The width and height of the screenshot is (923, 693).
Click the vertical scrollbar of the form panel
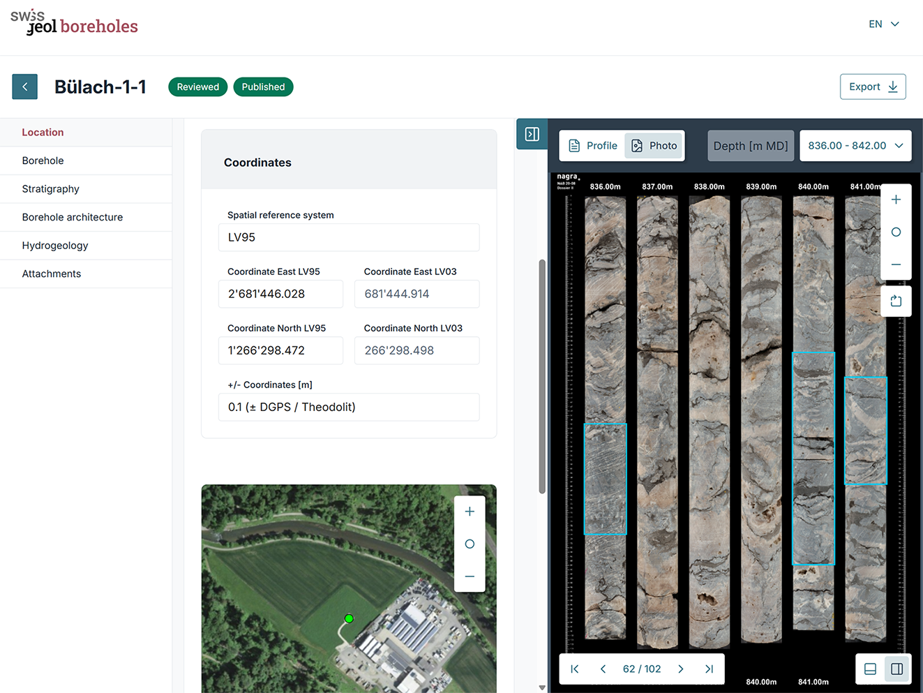pyautogui.click(x=542, y=377)
